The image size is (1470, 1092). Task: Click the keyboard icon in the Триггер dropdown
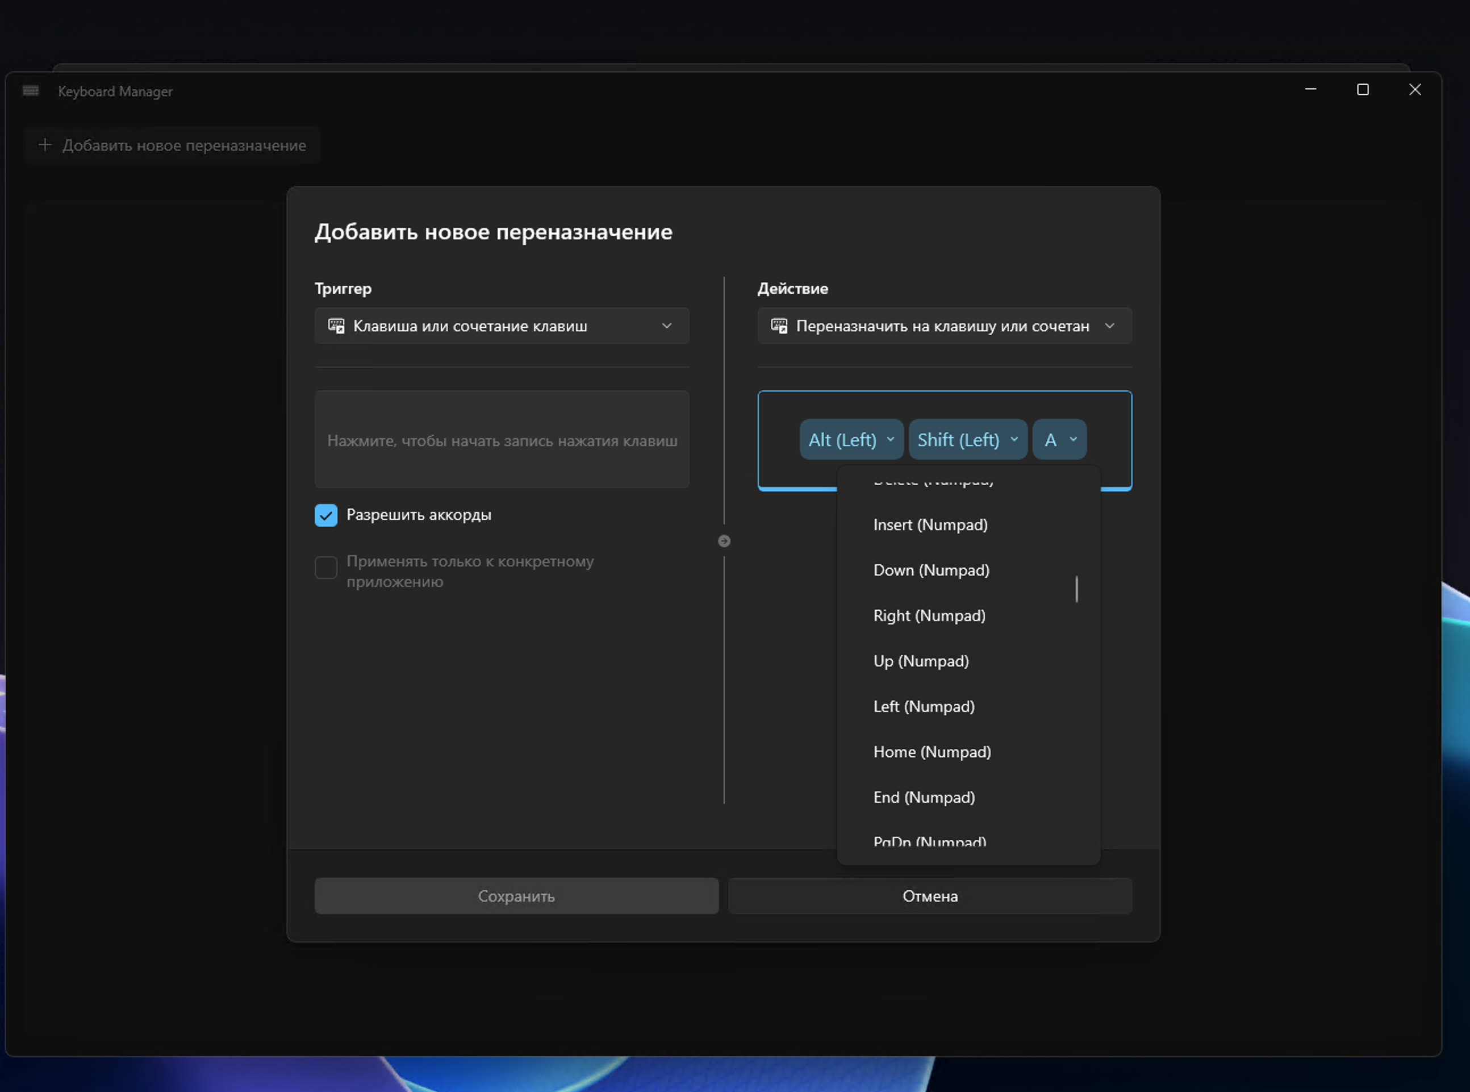(336, 326)
